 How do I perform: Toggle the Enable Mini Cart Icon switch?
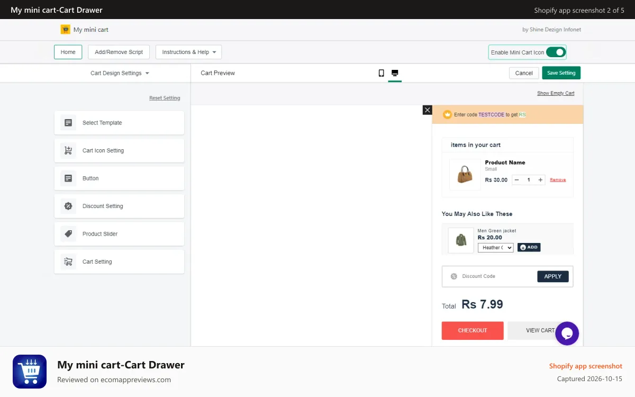coord(556,52)
